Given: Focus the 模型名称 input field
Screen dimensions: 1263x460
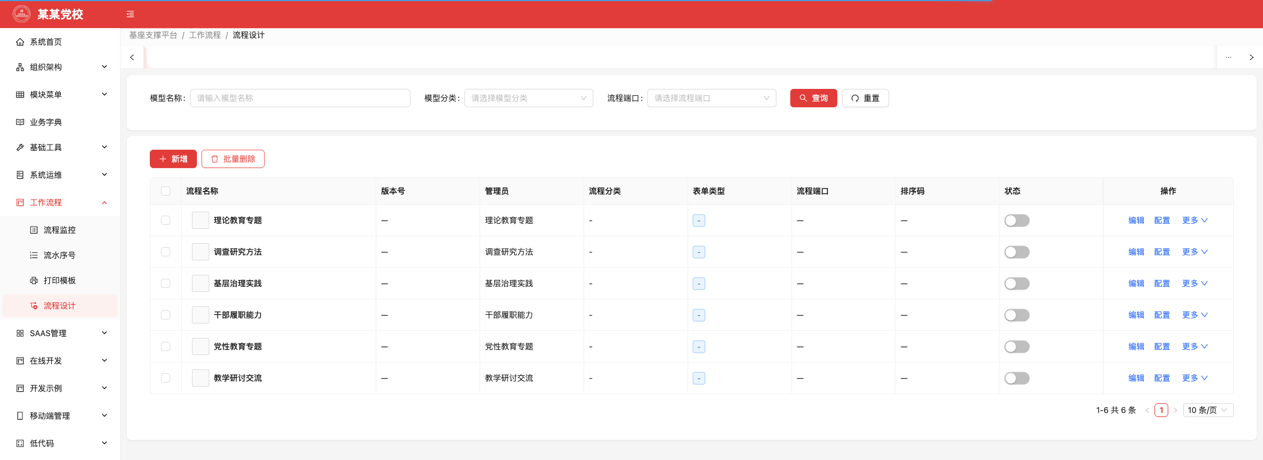Looking at the screenshot, I should pyautogui.click(x=300, y=98).
